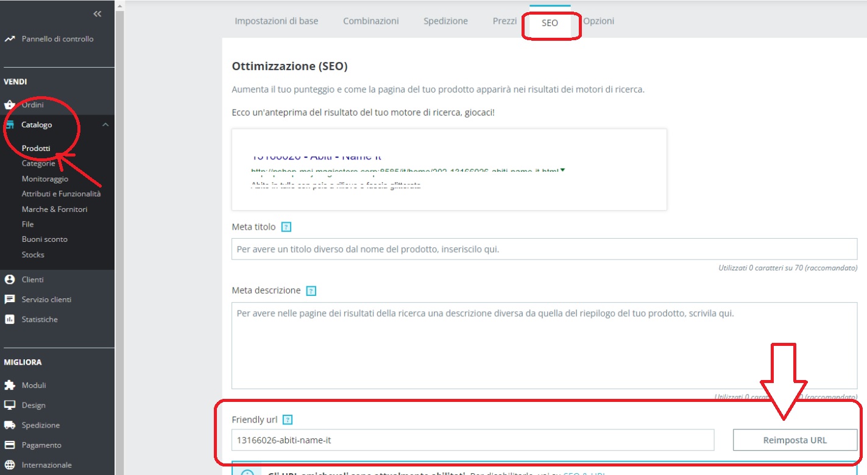
Task: Open the Ordini menu
Action: tap(33, 105)
